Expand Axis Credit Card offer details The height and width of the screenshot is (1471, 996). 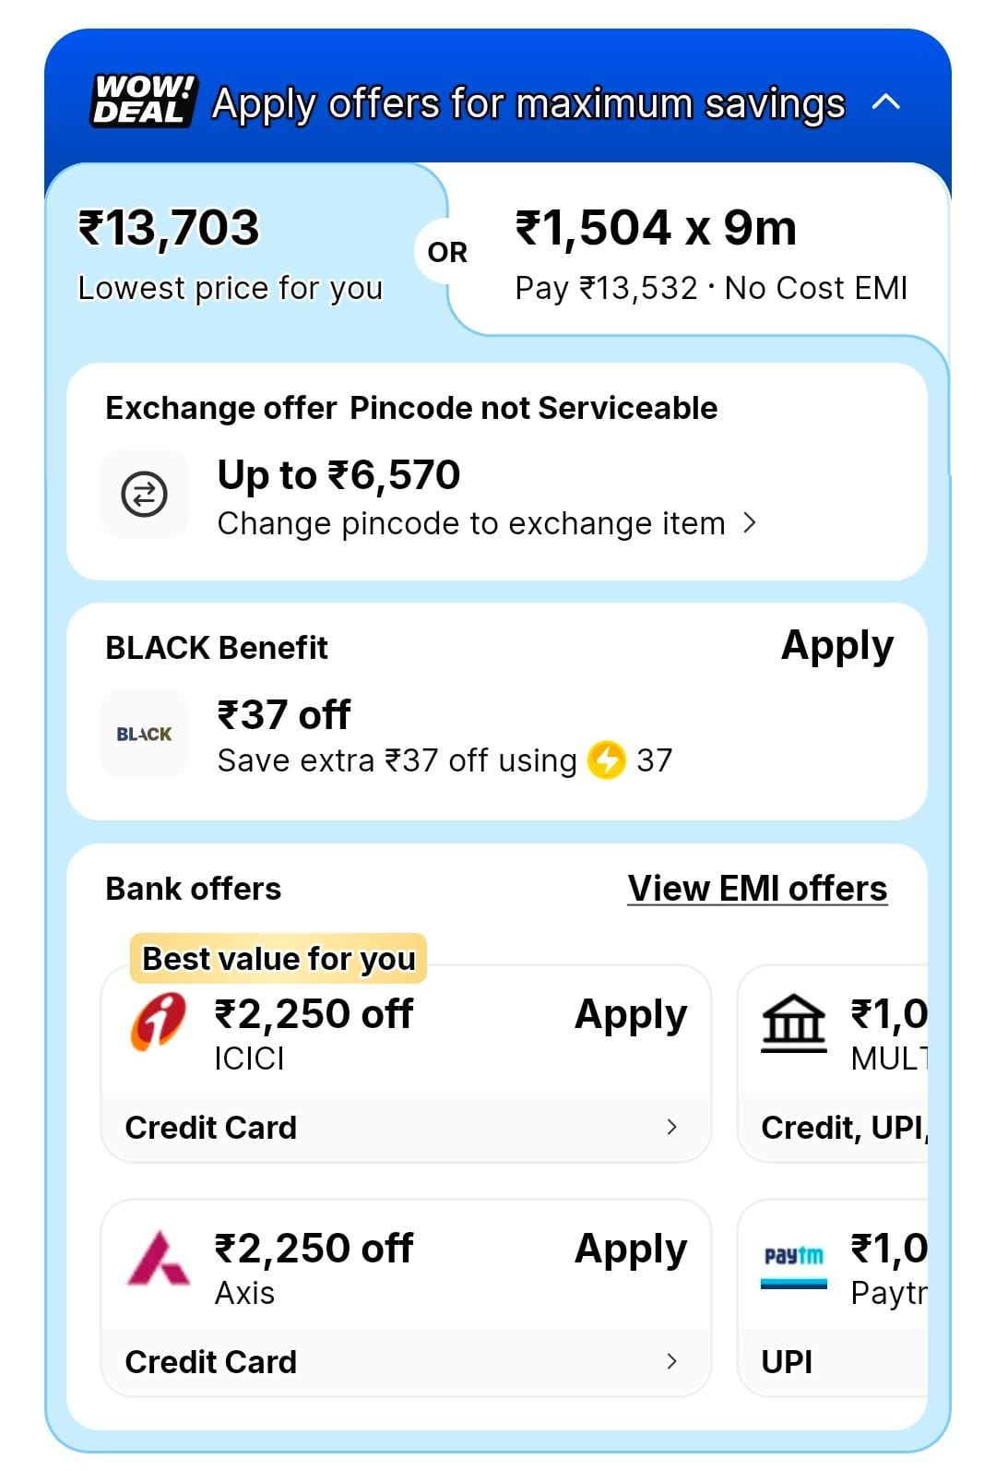pos(671,1361)
